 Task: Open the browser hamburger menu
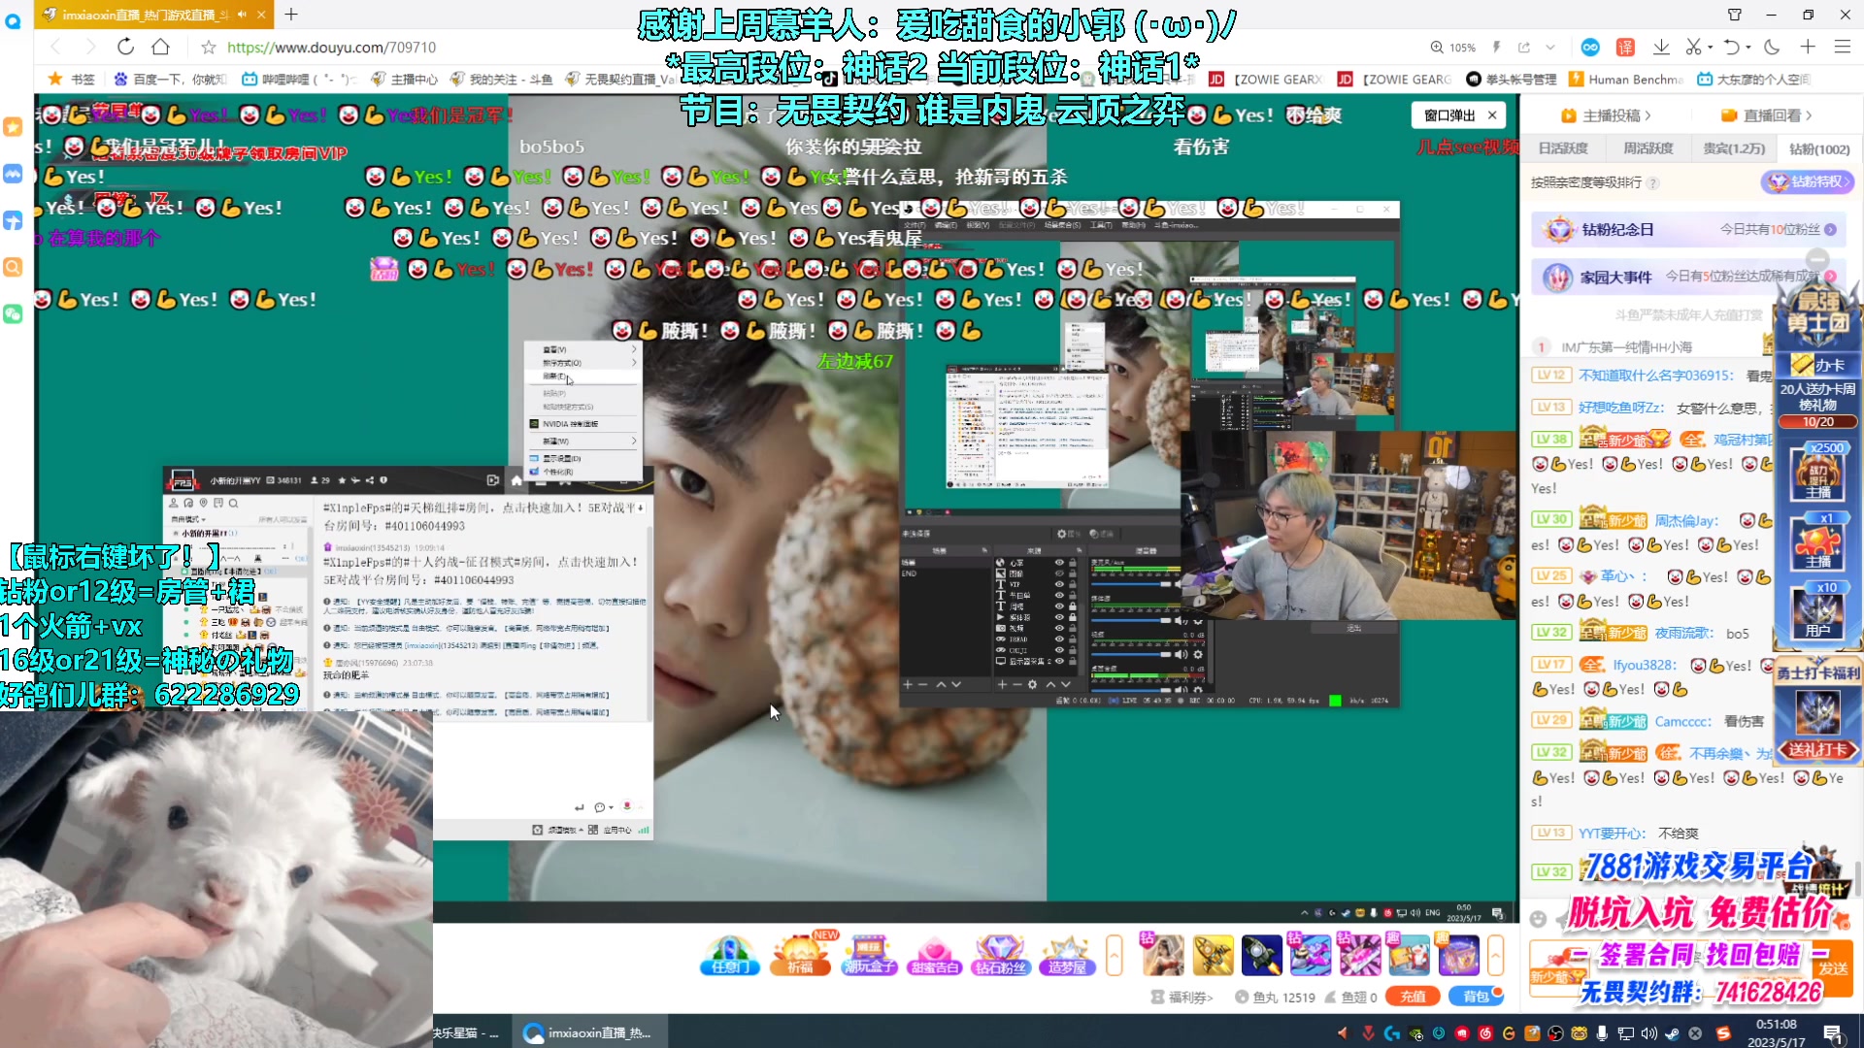coord(1842,47)
